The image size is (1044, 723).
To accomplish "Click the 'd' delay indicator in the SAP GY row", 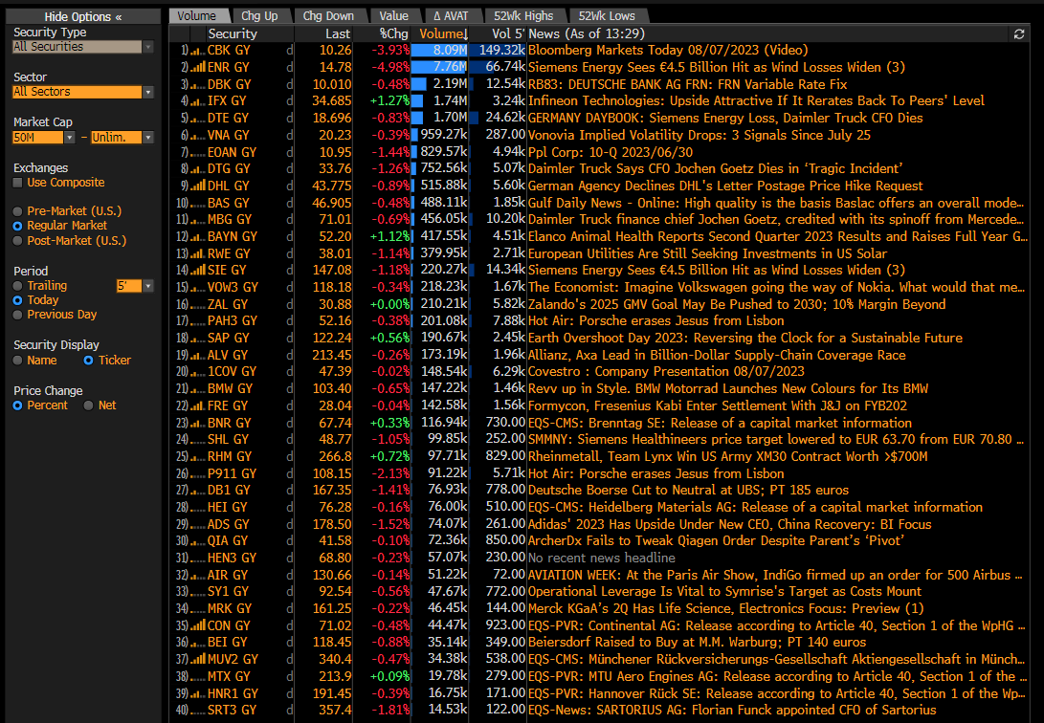I will (290, 338).
